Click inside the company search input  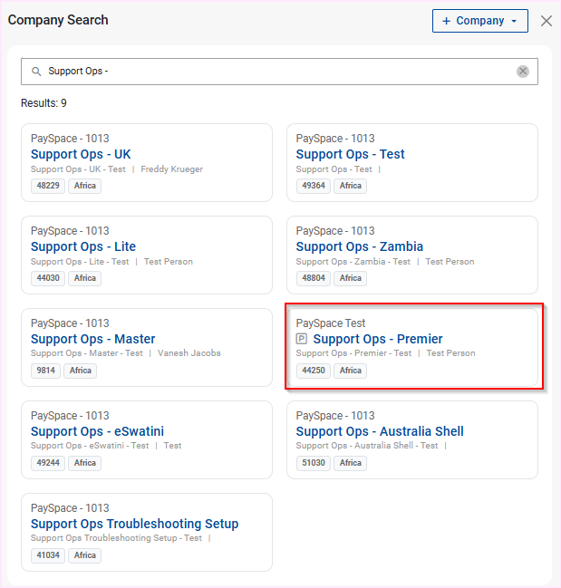click(272, 72)
